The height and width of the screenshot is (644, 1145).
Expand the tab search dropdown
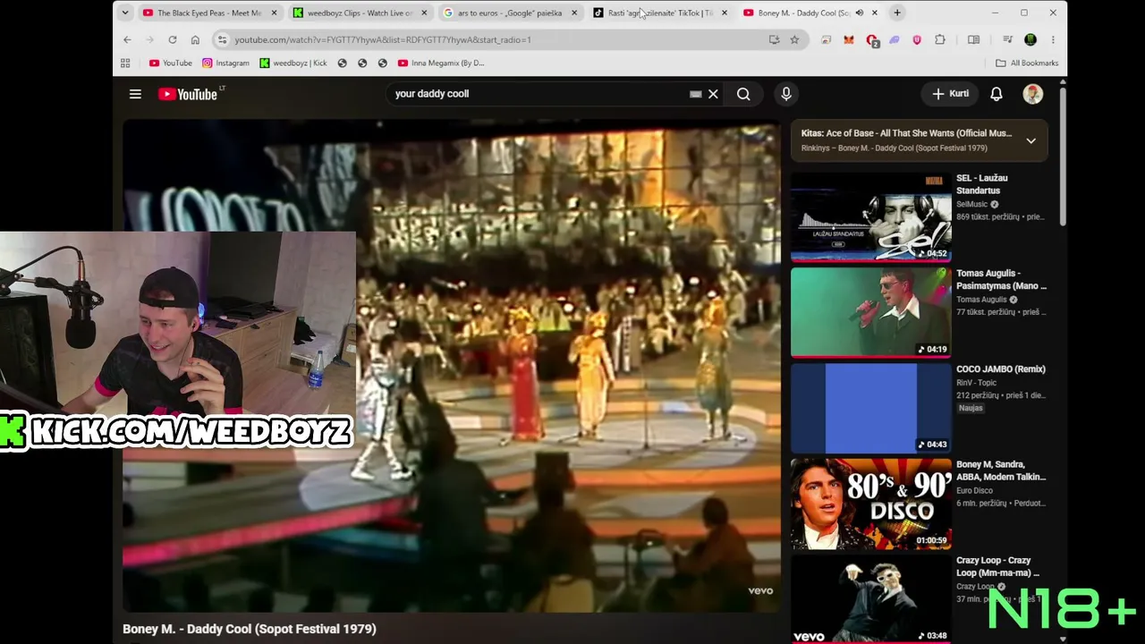coord(125,13)
